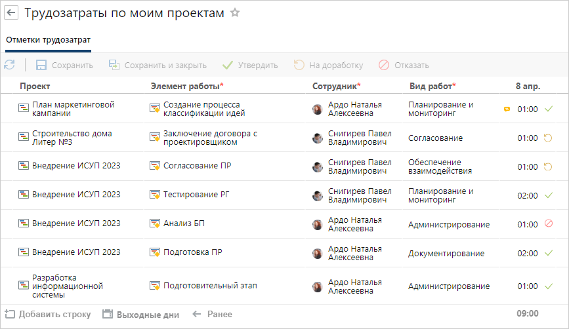Click the refresh icon in toolbar
The height and width of the screenshot is (329, 569).
coord(9,65)
